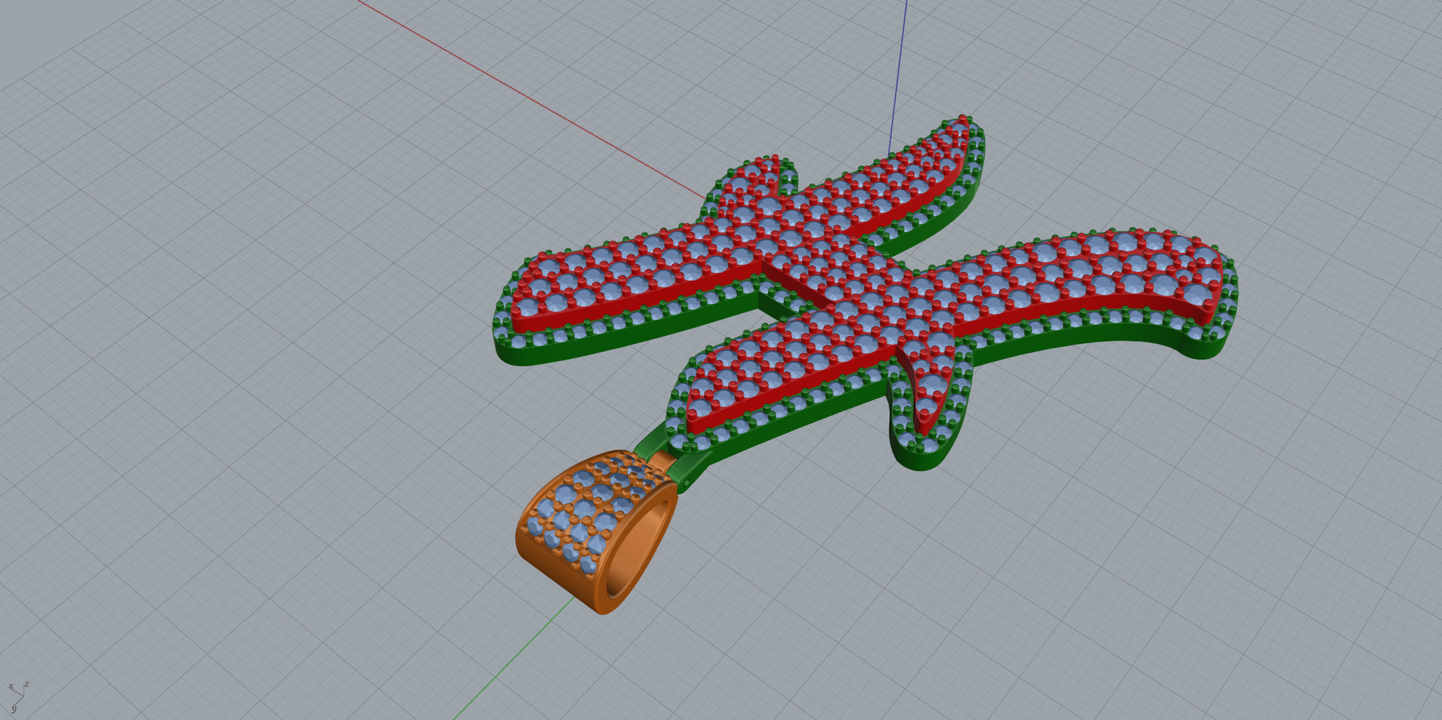The image size is (1442, 720).
Task: Click the green Y-axis line on grid
Action: coord(514,658)
